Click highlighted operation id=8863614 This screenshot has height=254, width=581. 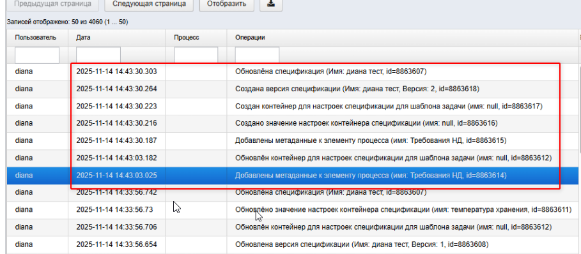[371, 176]
